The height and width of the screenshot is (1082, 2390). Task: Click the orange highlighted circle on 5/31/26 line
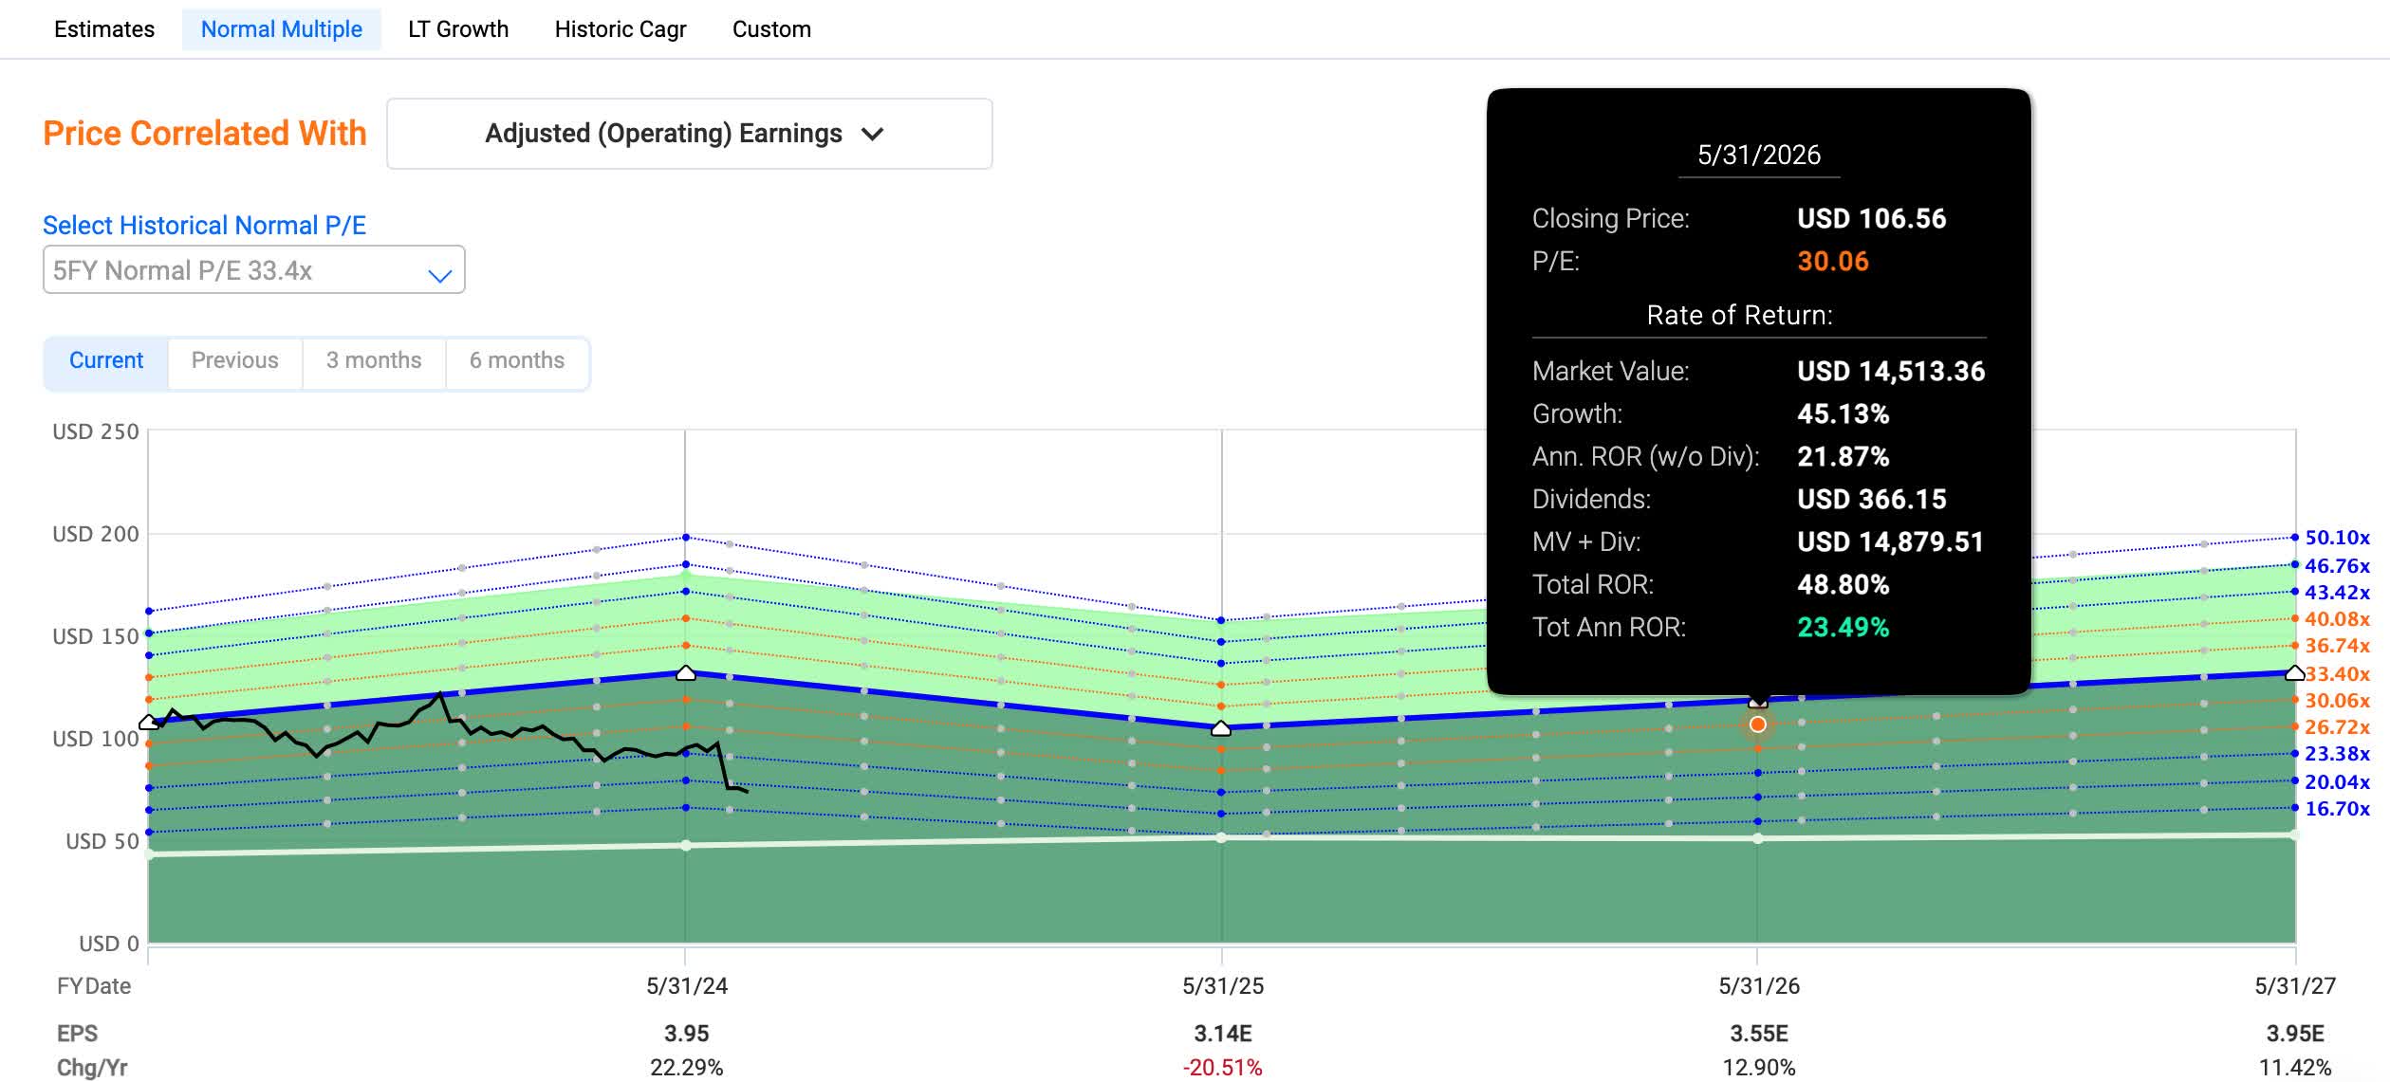tap(1757, 724)
